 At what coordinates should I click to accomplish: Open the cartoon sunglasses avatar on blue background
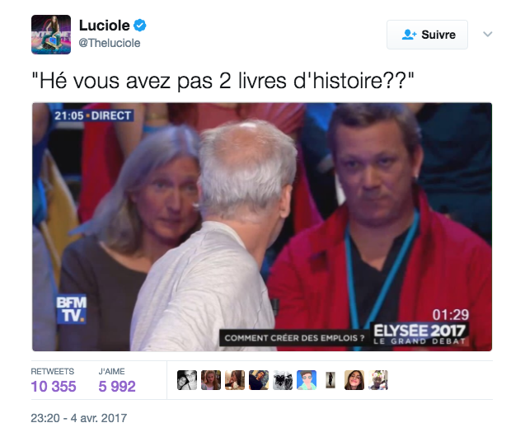point(307,380)
